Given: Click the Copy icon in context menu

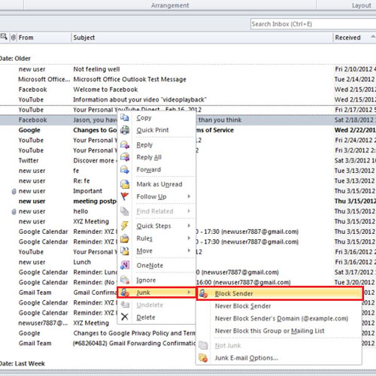Looking at the screenshot, I should coord(125,117).
